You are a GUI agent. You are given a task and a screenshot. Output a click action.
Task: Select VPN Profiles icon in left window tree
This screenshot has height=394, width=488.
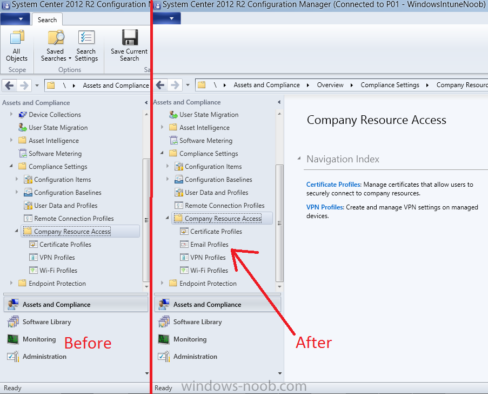click(34, 258)
